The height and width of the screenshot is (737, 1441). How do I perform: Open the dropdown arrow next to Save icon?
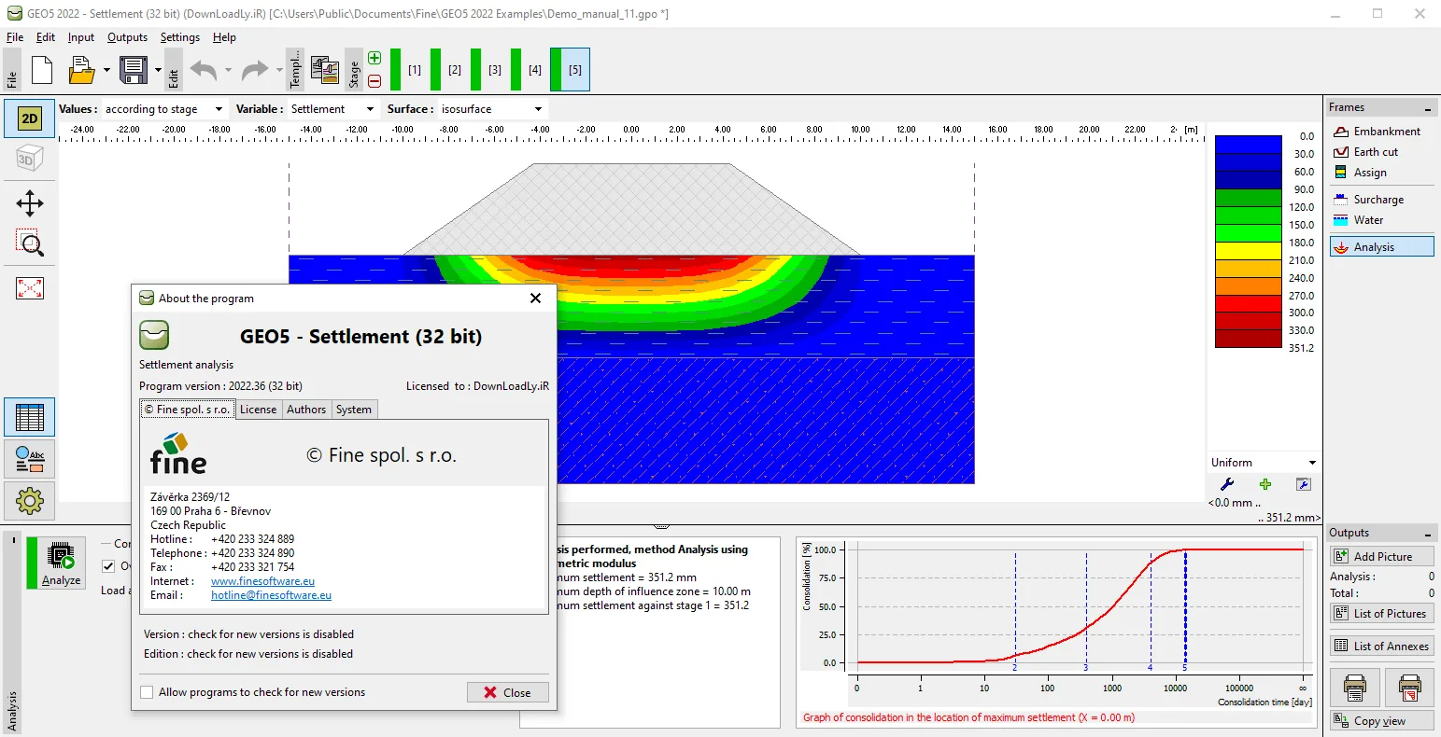158,70
